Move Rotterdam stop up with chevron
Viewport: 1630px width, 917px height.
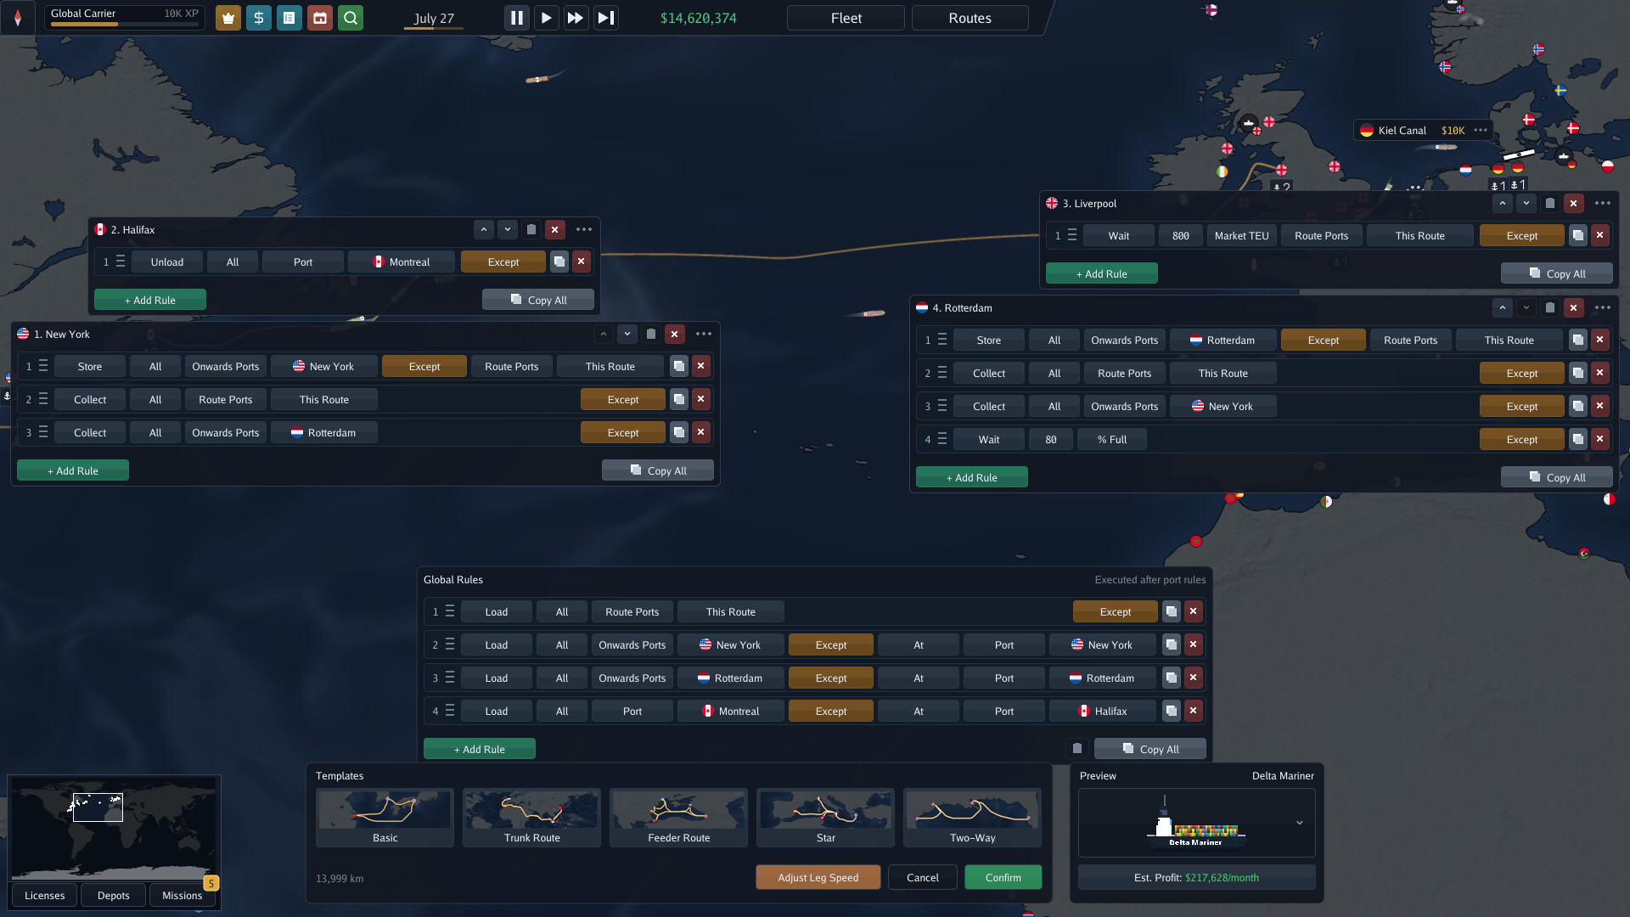click(1503, 307)
